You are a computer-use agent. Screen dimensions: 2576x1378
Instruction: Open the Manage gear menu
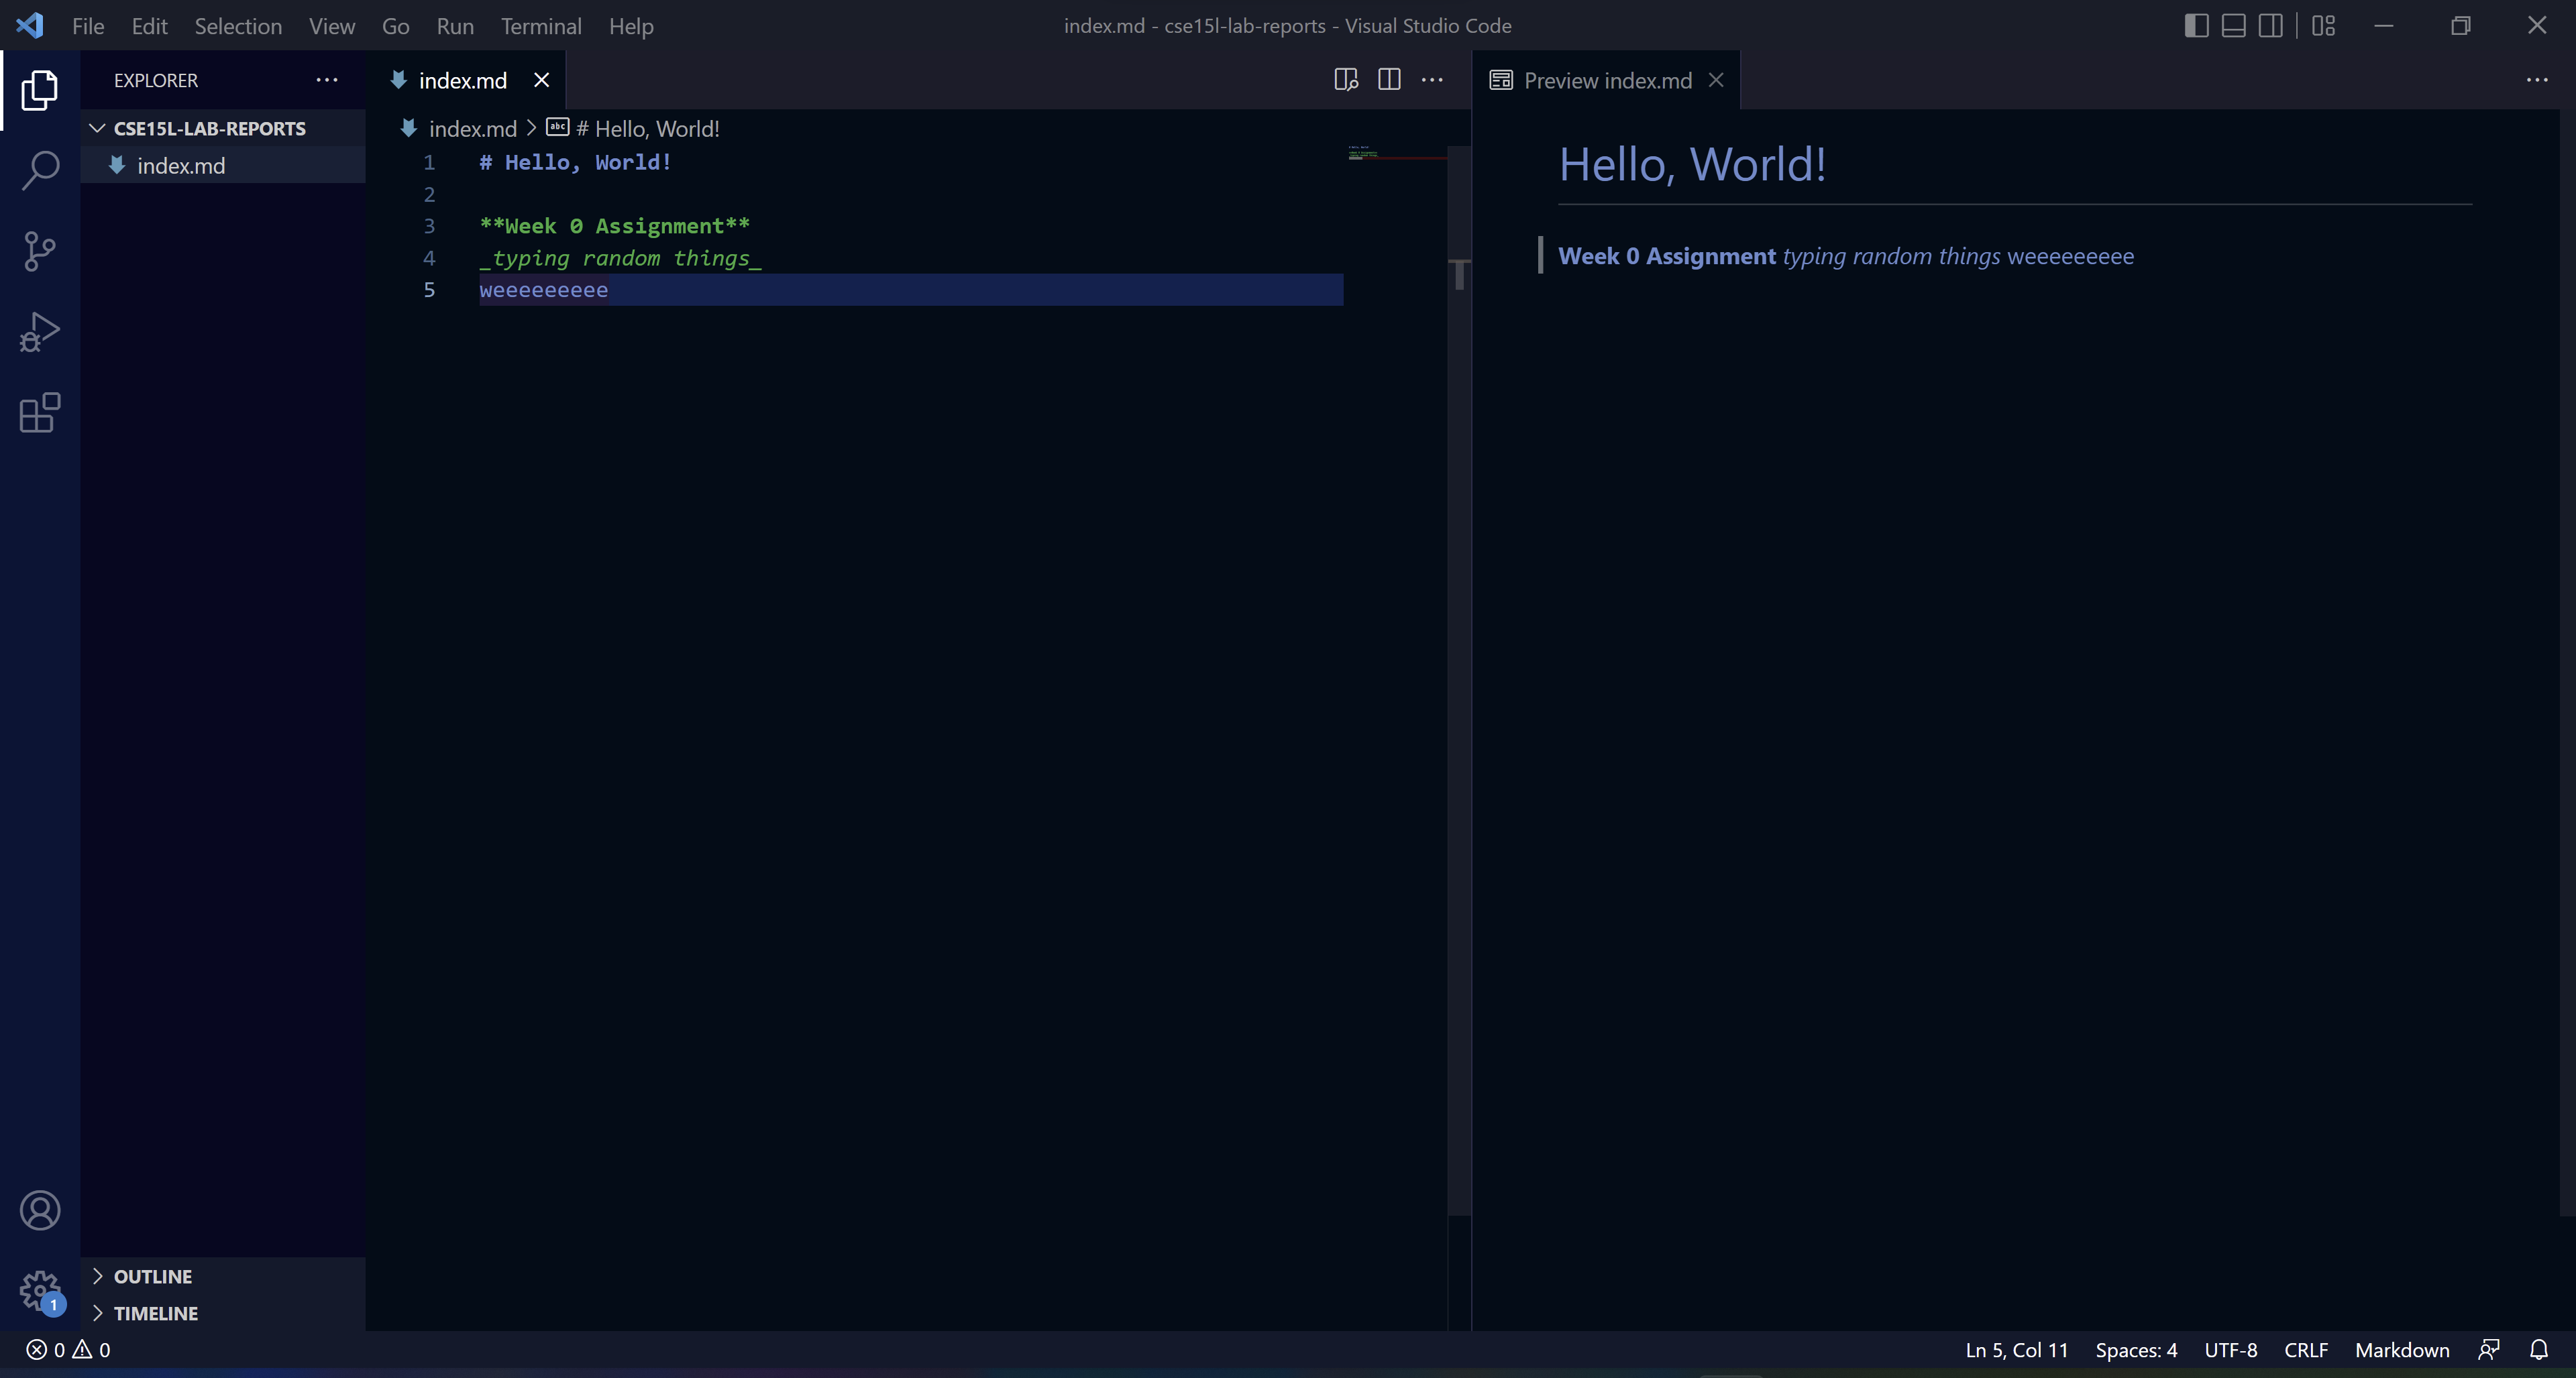click(x=40, y=1290)
